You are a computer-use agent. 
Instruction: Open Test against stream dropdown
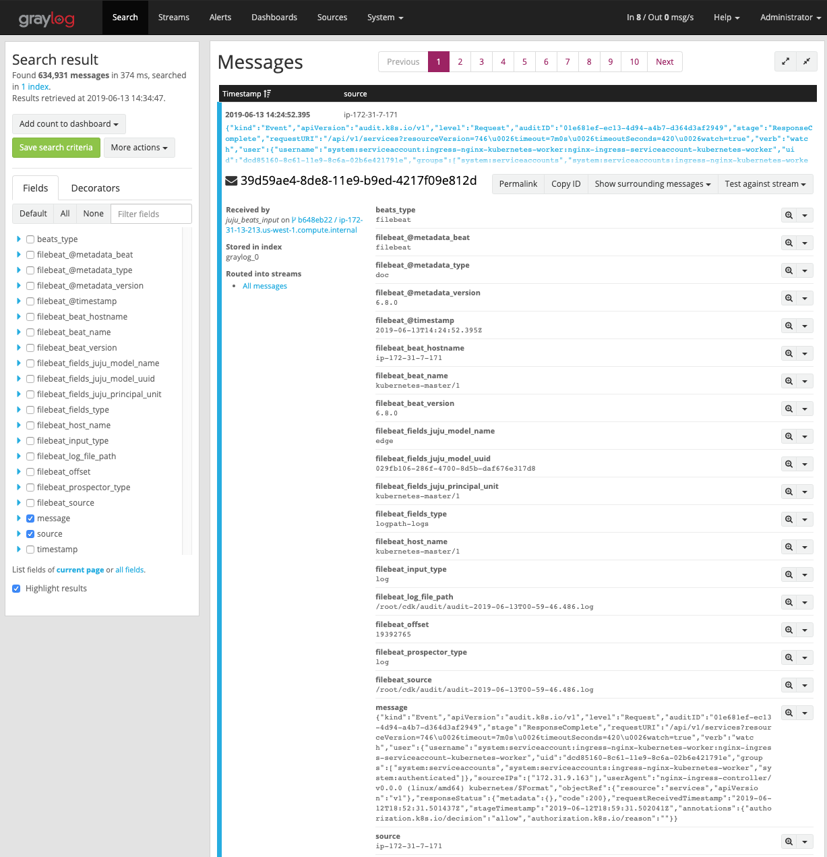click(x=765, y=184)
